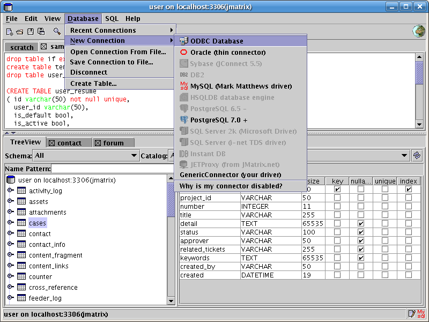This screenshot has height=322, width=429.
Task: Sort by the key column header
Action: click(x=337, y=181)
